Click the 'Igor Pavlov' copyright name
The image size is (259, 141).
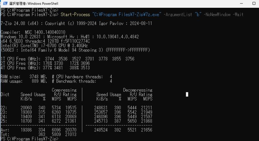point(111,23)
